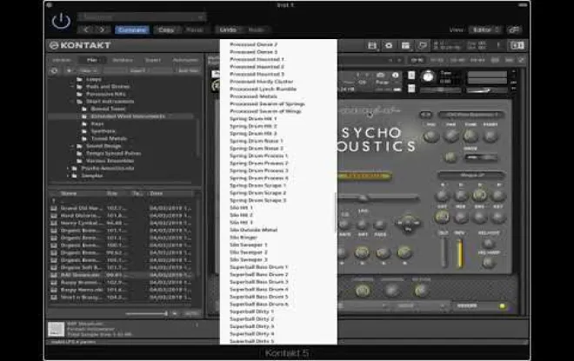Choose Silo Ringer from the popup list
The image size is (574, 361).
point(244,237)
